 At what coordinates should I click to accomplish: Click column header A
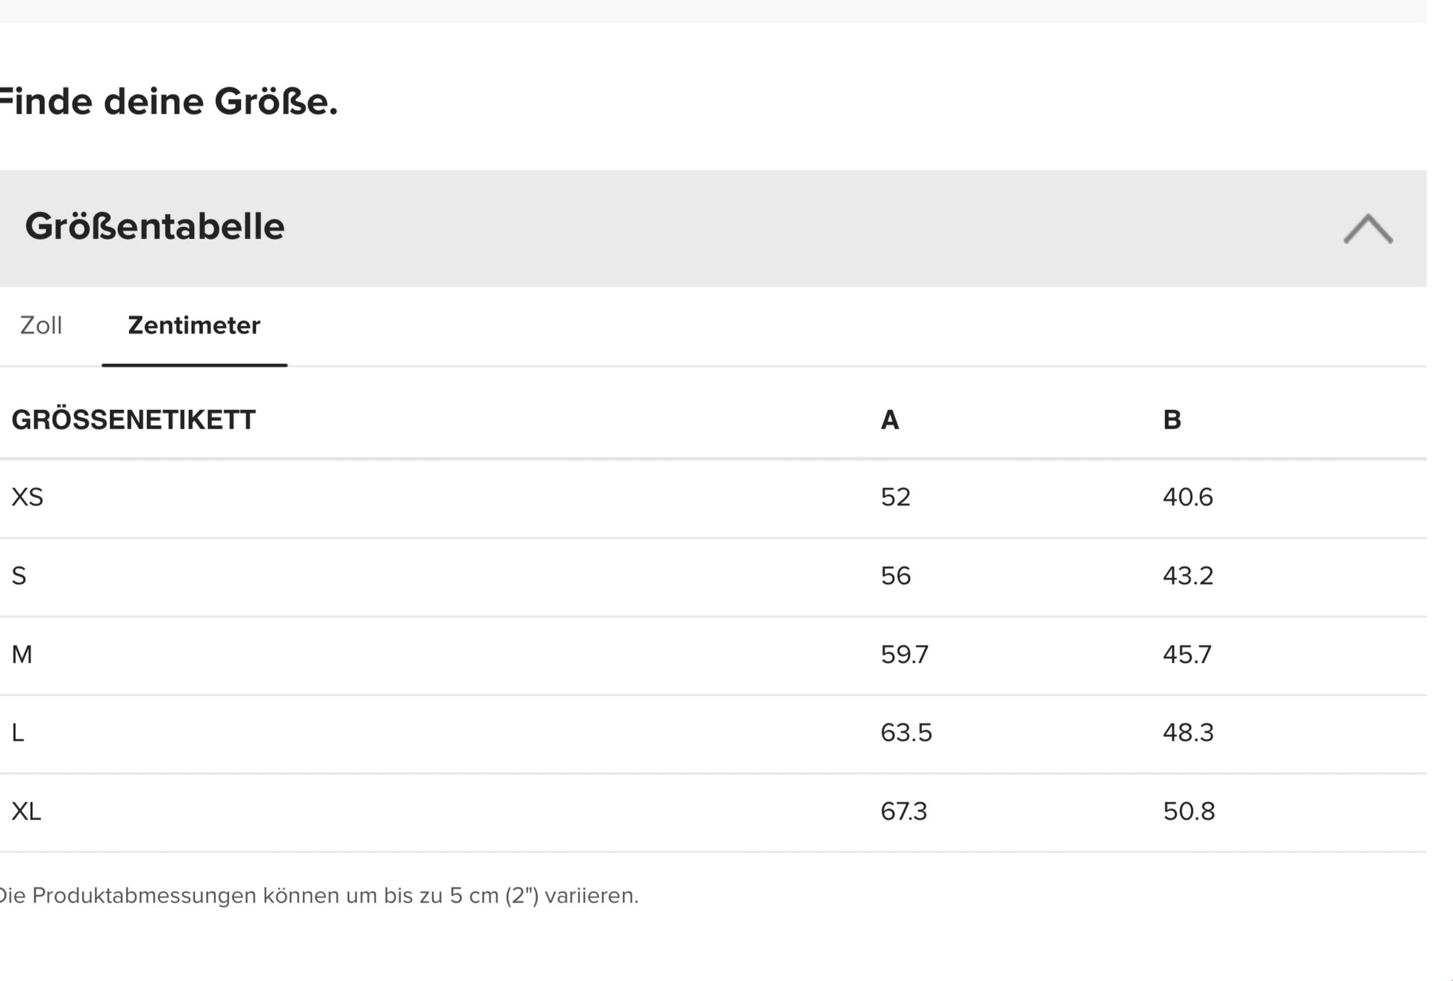click(890, 420)
